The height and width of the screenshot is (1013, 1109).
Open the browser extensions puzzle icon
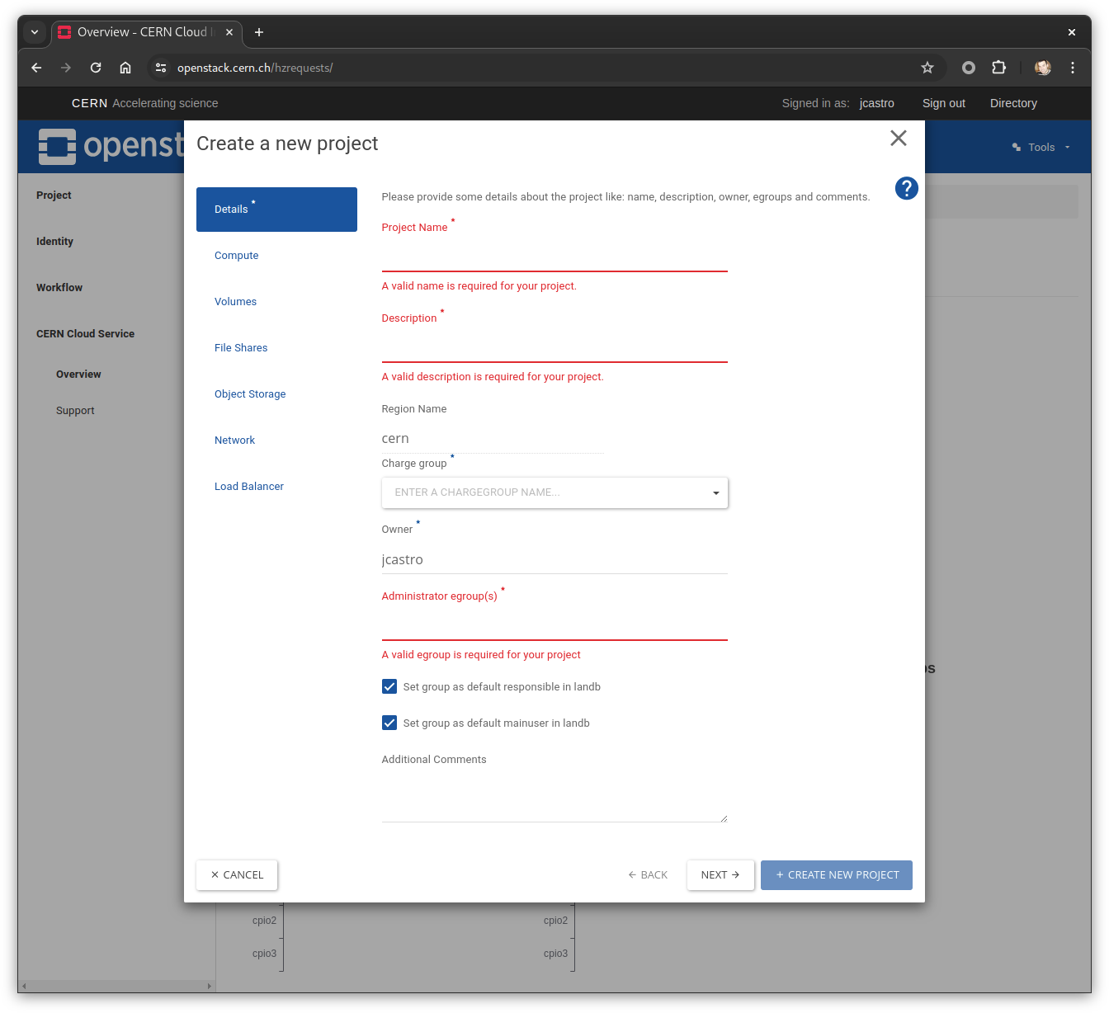[998, 68]
